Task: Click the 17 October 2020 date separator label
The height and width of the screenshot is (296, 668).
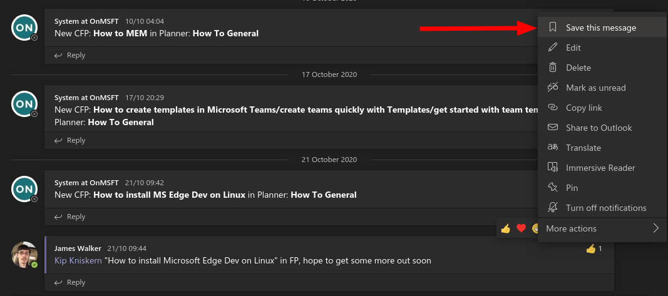Action: coord(329,74)
